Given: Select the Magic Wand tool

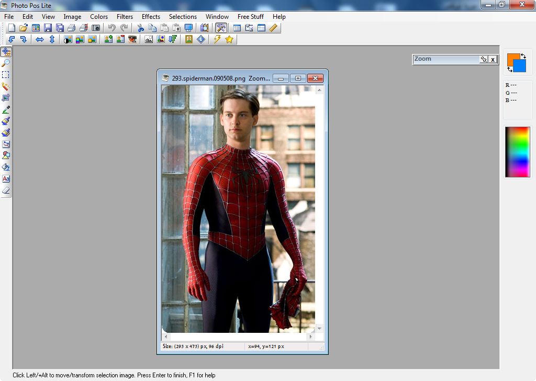Looking at the screenshot, I should point(6,86).
